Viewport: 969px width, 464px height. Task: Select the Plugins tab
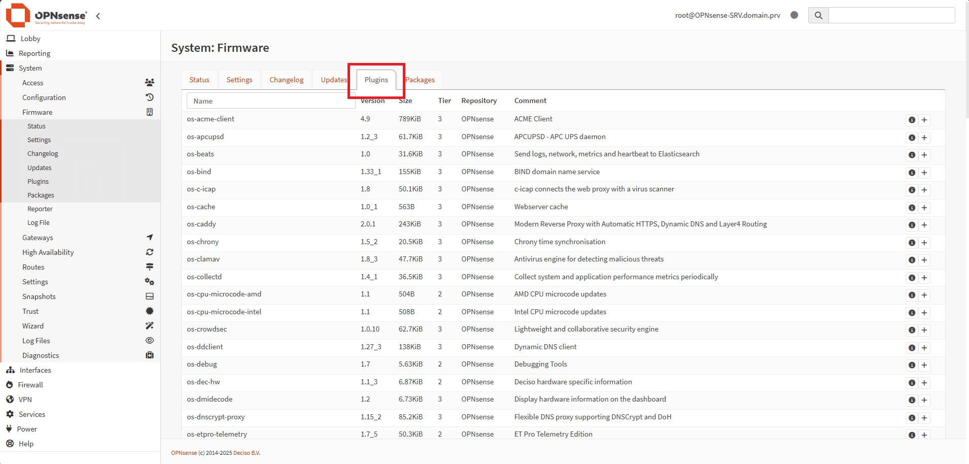coord(376,80)
